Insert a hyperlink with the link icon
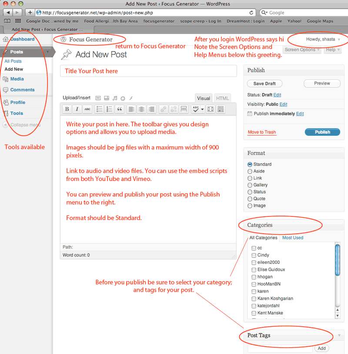 pyautogui.click(x=163, y=109)
